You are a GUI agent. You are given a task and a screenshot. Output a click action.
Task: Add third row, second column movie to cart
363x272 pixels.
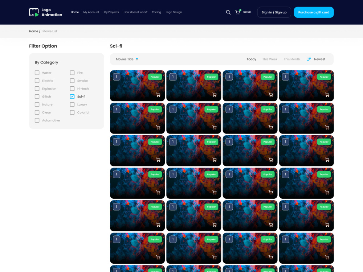pyautogui.click(x=215, y=160)
